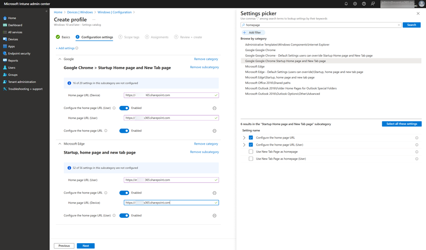Open account avatar in top bar

pyautogui.click(x=421, y=4)
